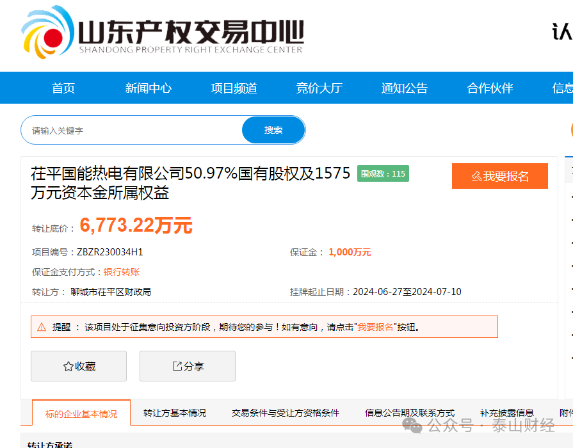Select 竞价大厅 in the navigation bar
Screen dimensions: 573x448
click(319, 88)
